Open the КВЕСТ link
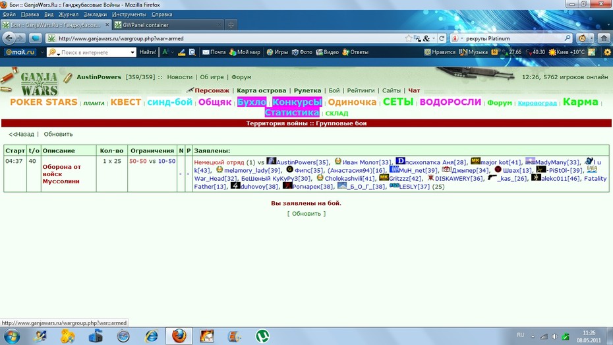Viewport: 613px width, 345px height. click(x=125, y=102)
